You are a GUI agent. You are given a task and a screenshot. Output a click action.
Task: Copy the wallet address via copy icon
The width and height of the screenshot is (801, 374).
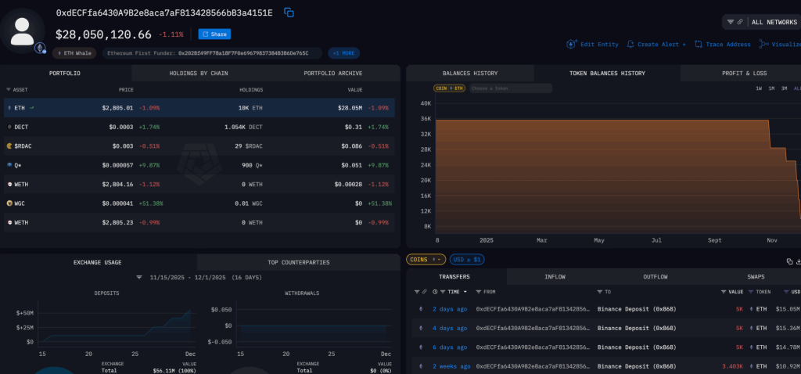(x=289, y=13)
